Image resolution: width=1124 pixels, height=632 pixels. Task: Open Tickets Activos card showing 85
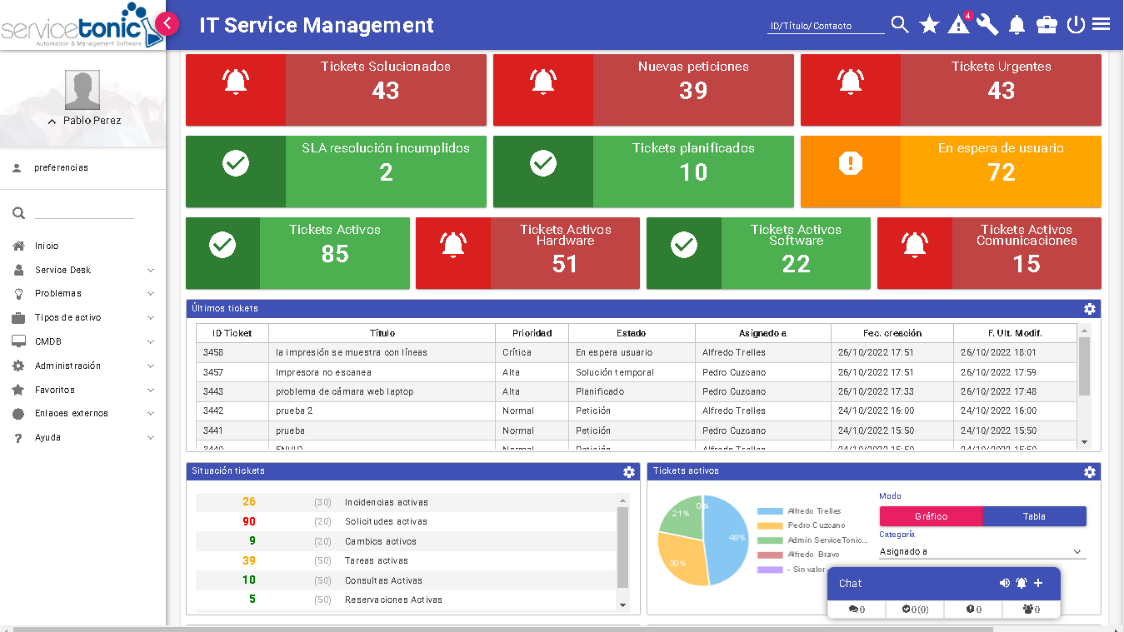297,253
